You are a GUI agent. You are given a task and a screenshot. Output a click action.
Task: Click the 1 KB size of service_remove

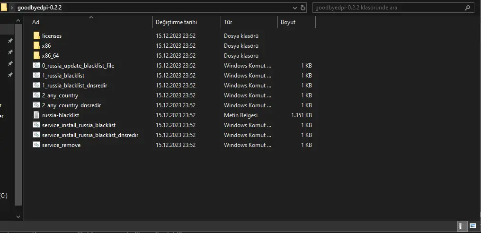pos(306,145)
